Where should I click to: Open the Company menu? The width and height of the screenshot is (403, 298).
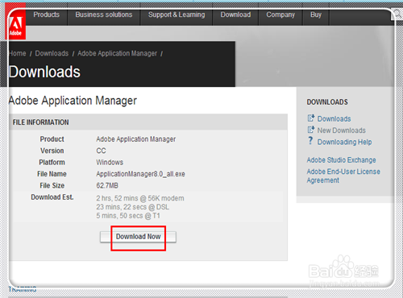(x=280, y=14)
